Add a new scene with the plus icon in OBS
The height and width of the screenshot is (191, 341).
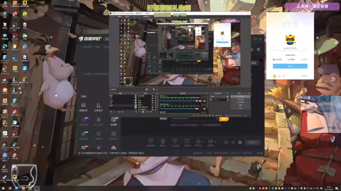click(x=111, y=112)
